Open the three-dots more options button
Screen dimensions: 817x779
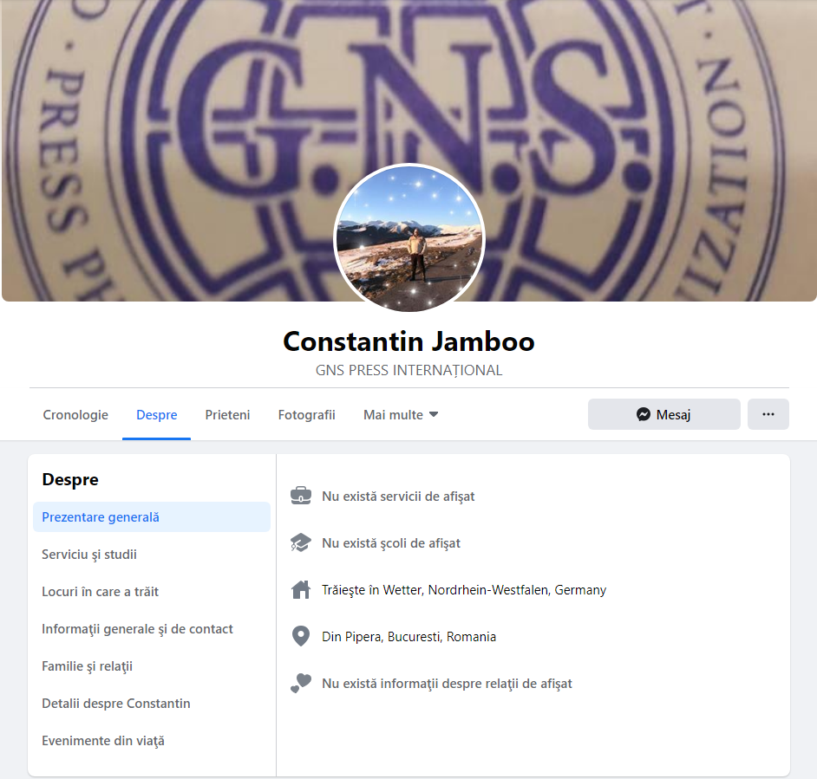click(768, 414)
